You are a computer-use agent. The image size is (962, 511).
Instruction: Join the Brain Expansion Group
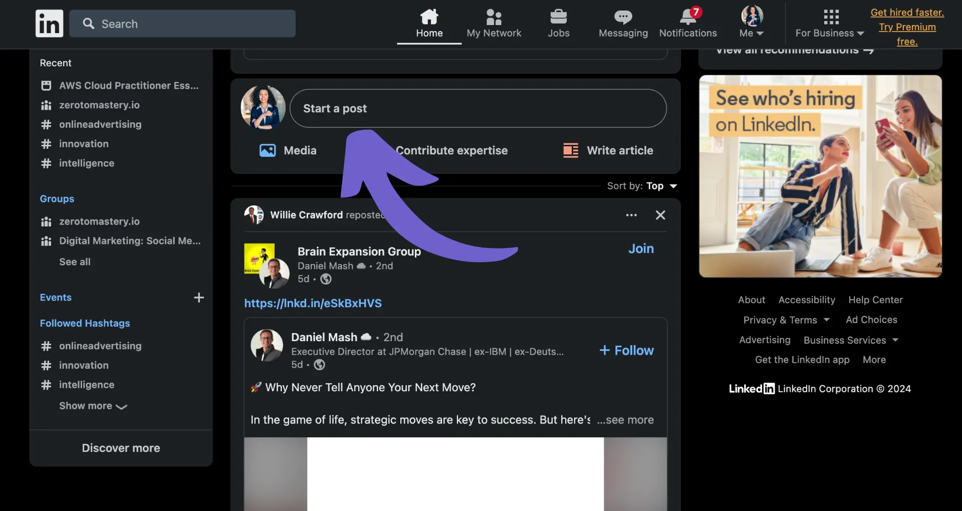click(641, 248)
